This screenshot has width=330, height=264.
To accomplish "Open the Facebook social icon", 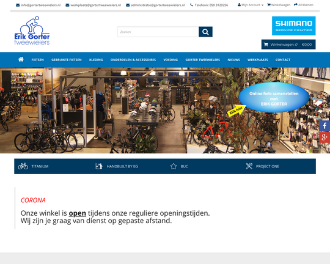I will 324,126.
